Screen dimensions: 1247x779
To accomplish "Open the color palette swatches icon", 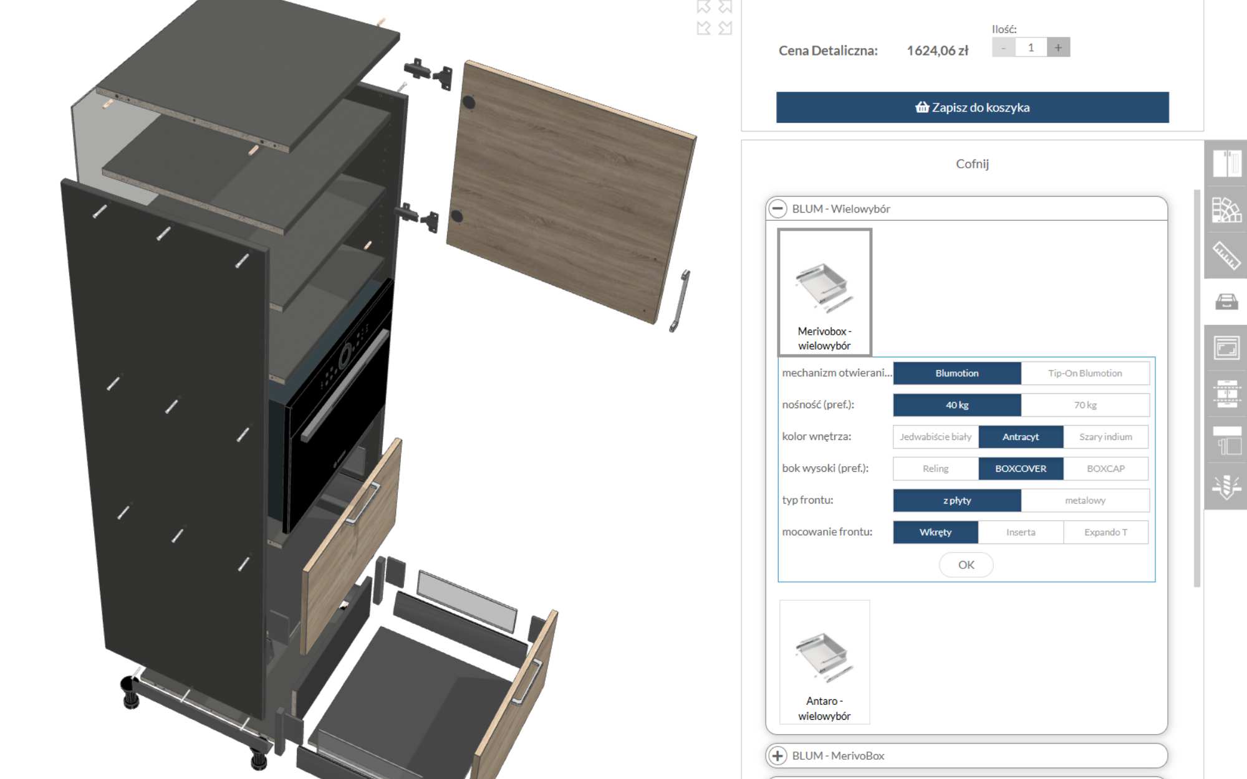I will click(1226, 210).
